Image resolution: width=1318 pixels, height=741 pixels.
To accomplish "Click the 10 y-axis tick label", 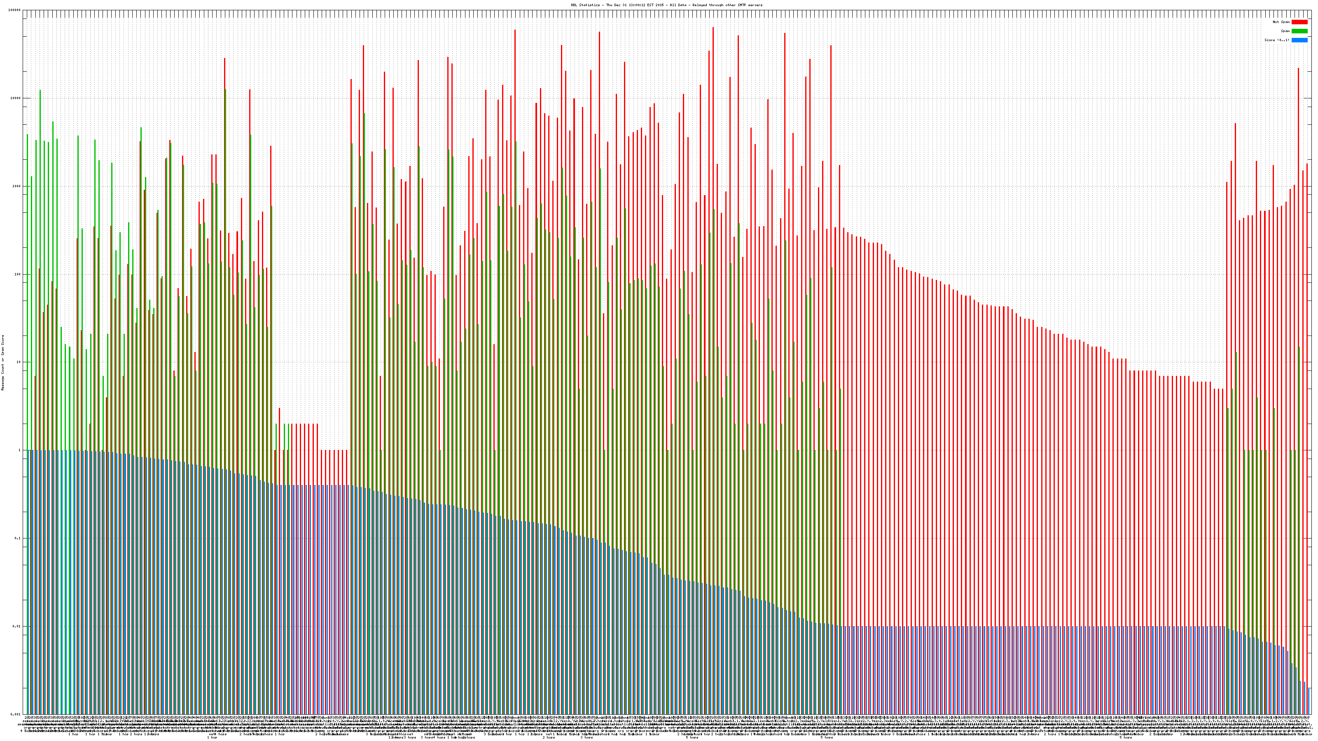I will [19, 362].
